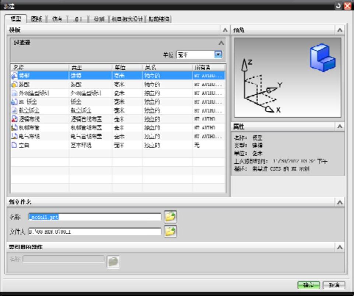Open the 船舶结构 (Ship Structure) tab
Screen dimensions: 354x296
159,19
